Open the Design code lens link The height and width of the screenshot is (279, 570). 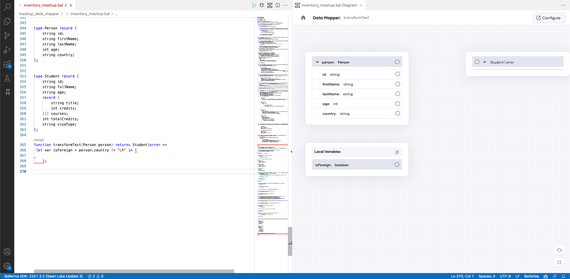tap(38, 140)
